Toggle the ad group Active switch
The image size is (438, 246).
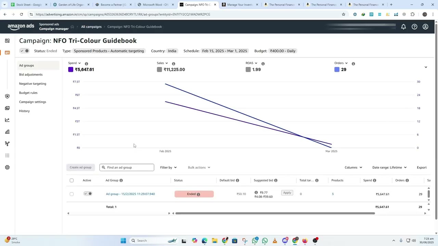click(88, 194)
